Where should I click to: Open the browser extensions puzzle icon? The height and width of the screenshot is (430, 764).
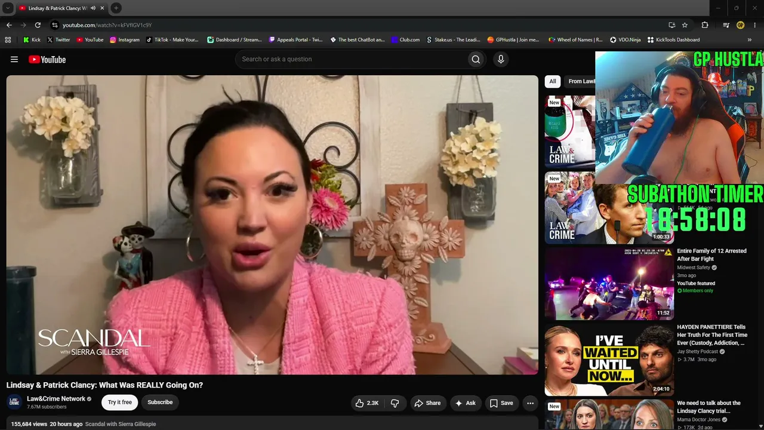705,25
